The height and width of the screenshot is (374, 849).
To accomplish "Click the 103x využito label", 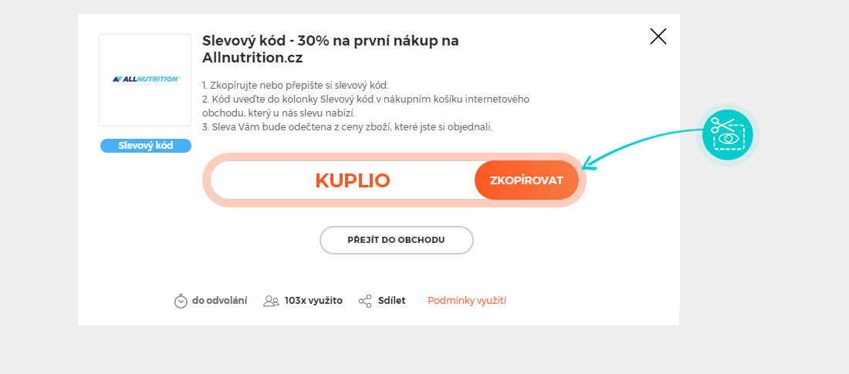I will point(313,301).
